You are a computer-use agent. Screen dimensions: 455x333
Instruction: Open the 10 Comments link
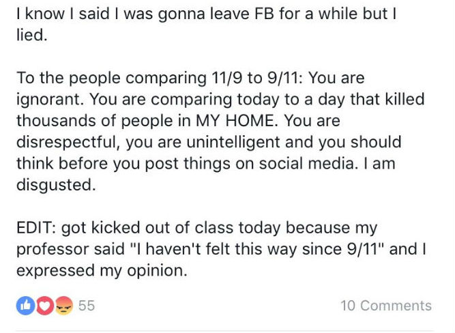click(386, 306)
